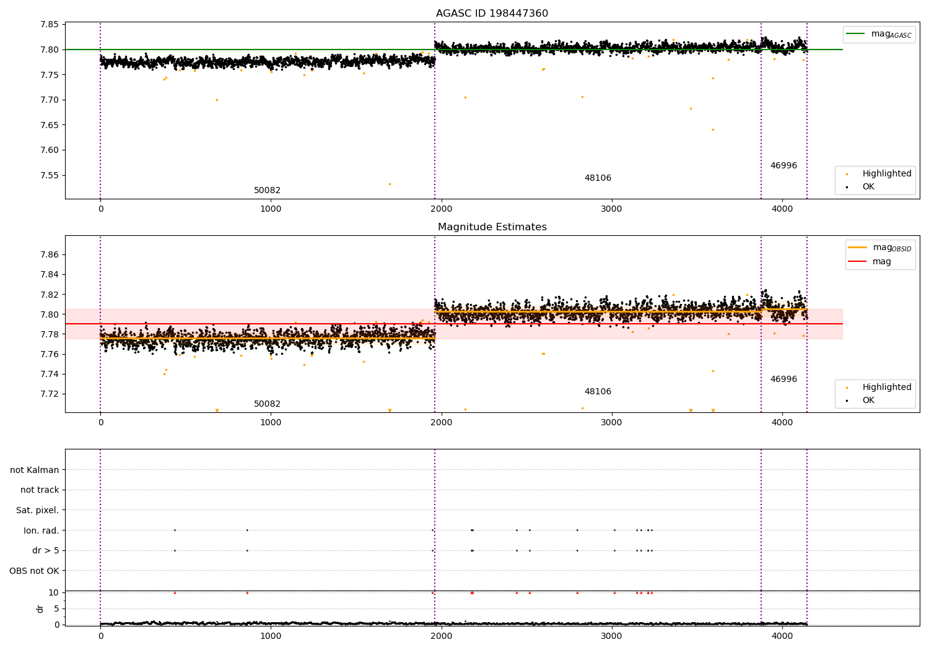Viewport: 929px width, 650px height.
Task: Click the 7.85 y-axis tick label
Action: point(49,25)
